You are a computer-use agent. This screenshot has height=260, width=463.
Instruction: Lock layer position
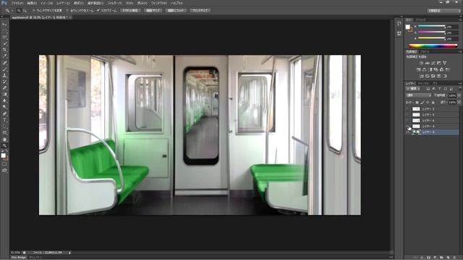coord(428,103)
